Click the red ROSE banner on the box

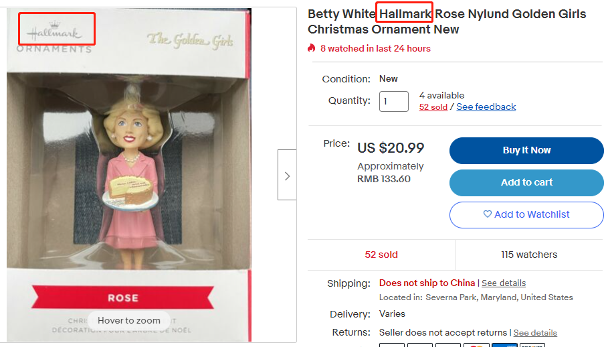coord(123,297)
